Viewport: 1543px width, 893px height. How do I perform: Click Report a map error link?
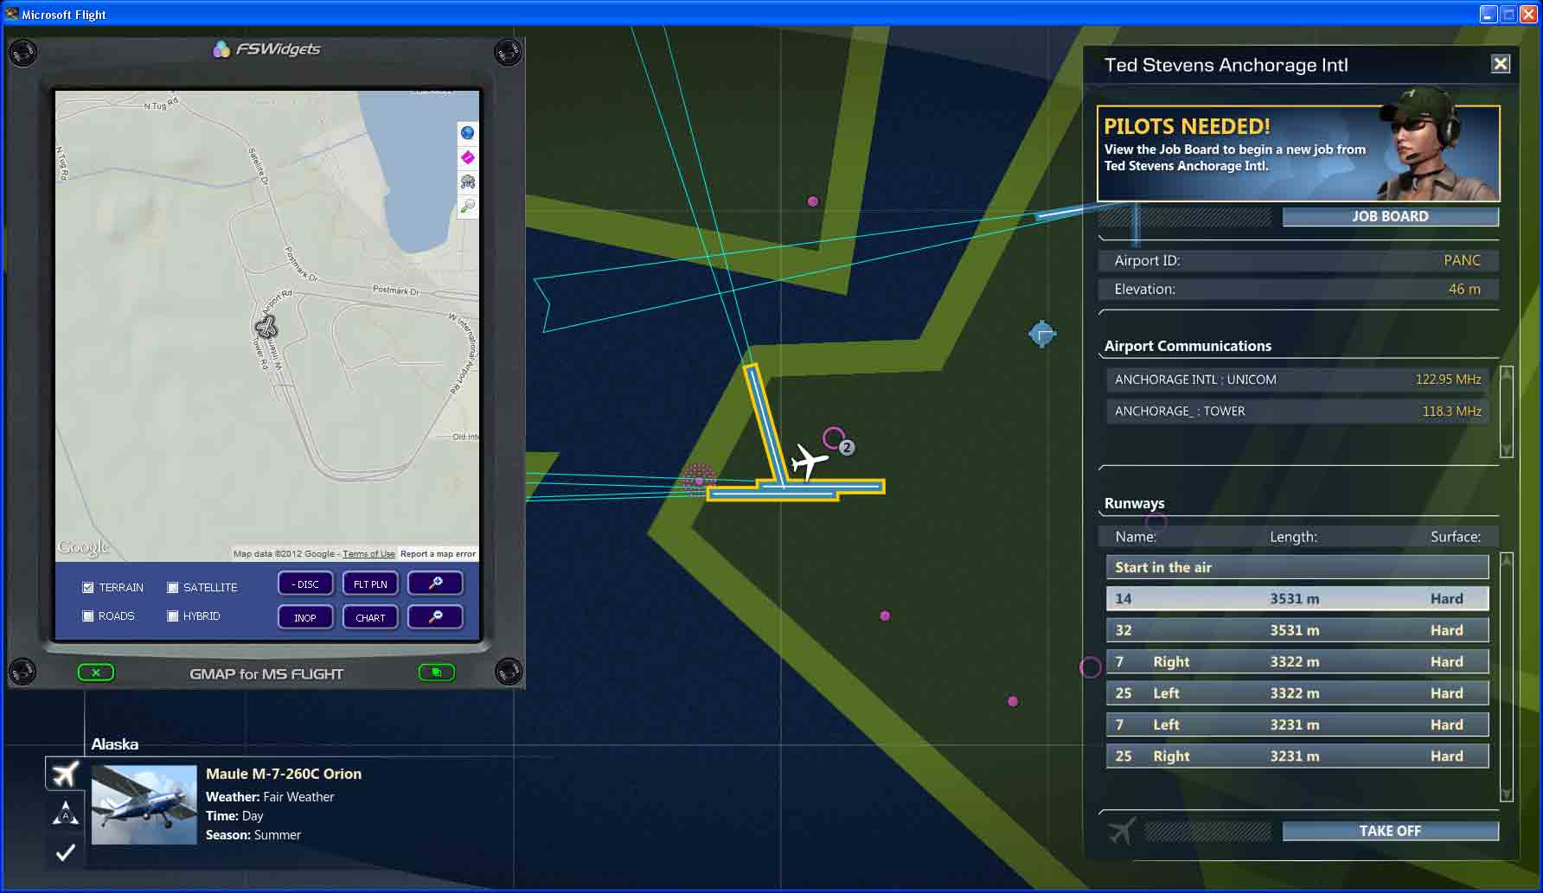point(438,554)
